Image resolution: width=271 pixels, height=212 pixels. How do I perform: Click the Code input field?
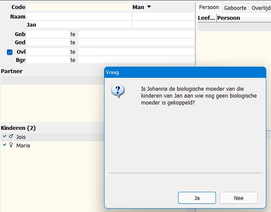click(x=79, y=7)
